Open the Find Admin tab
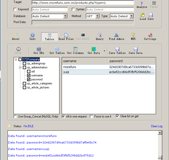169x160 pixels. (x=116, y=37)
